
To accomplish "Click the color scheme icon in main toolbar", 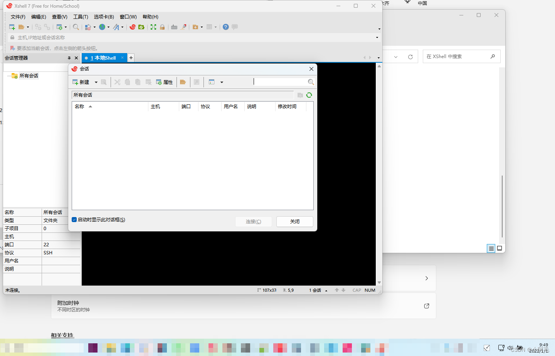I will [x=88, y=27].
